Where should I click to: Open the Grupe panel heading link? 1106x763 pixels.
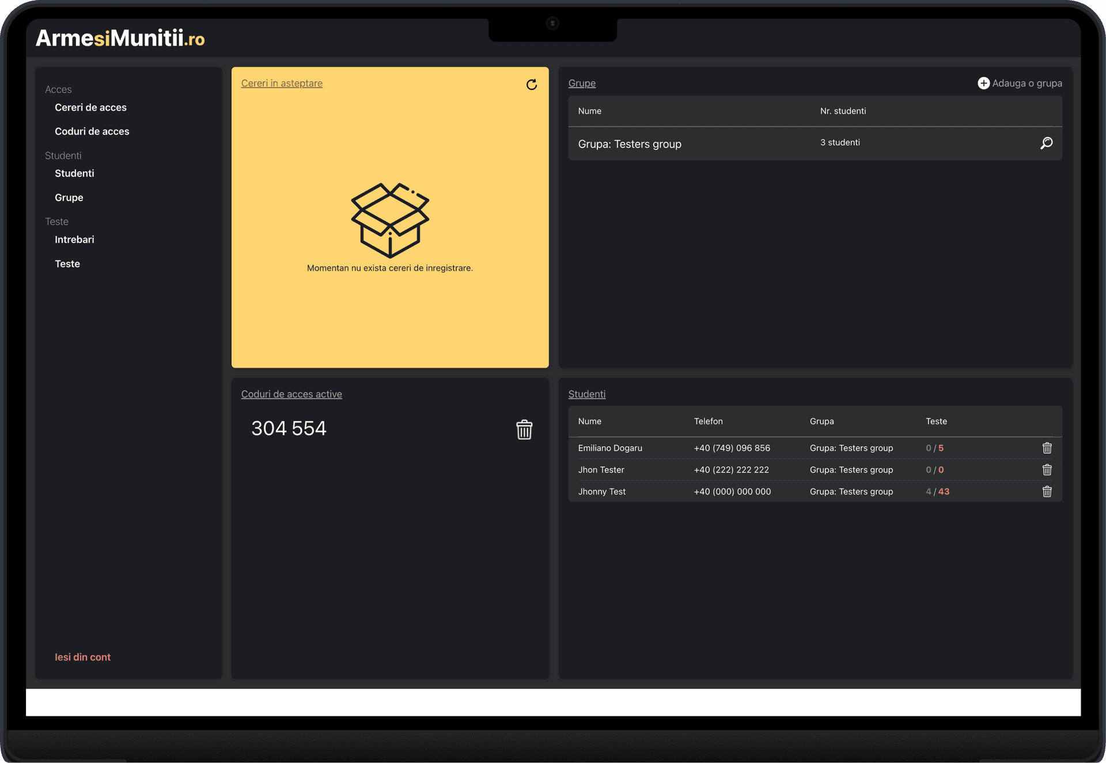pyautogui.click(x=582, y=83)
